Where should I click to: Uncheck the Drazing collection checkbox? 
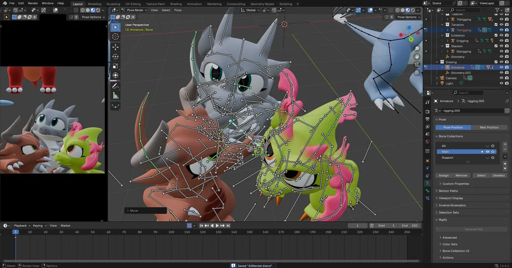(496, 62)
